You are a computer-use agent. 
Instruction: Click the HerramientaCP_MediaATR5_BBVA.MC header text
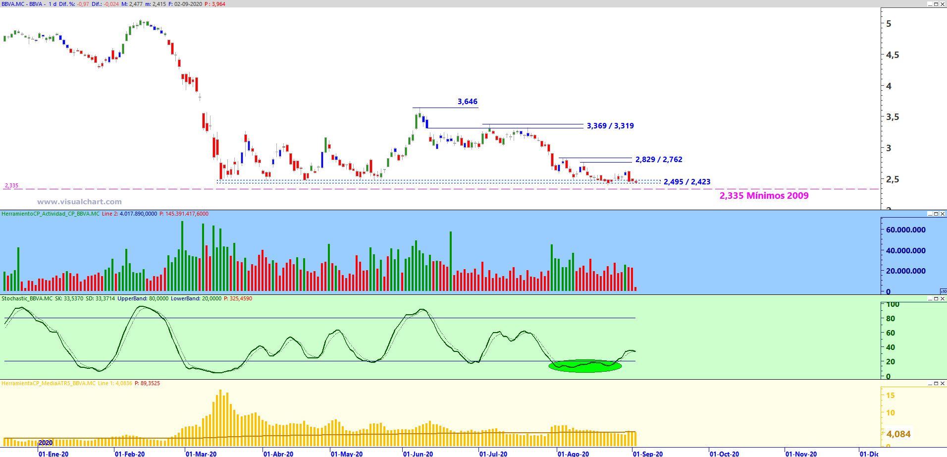point(49,383)
